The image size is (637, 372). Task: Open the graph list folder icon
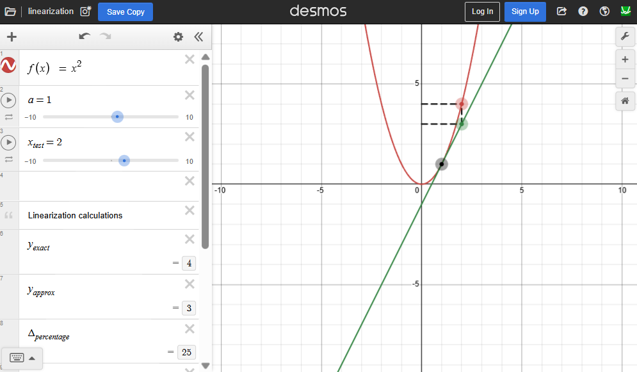click(x=10, y=12)
